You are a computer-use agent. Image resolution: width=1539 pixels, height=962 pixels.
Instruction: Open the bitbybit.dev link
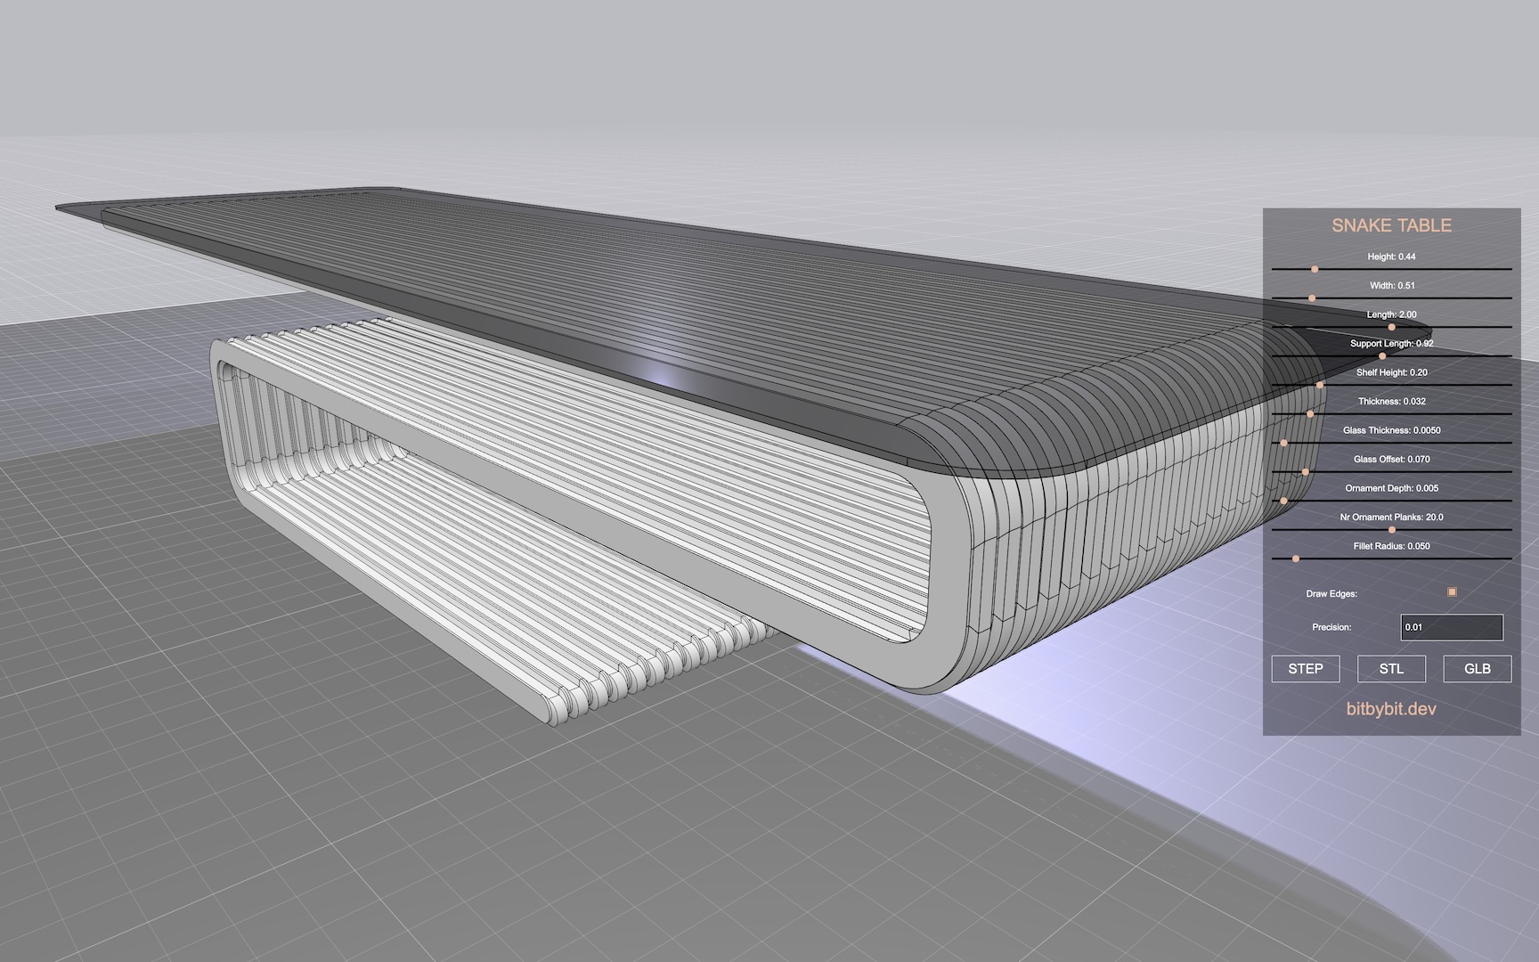tap(1391, 709)
